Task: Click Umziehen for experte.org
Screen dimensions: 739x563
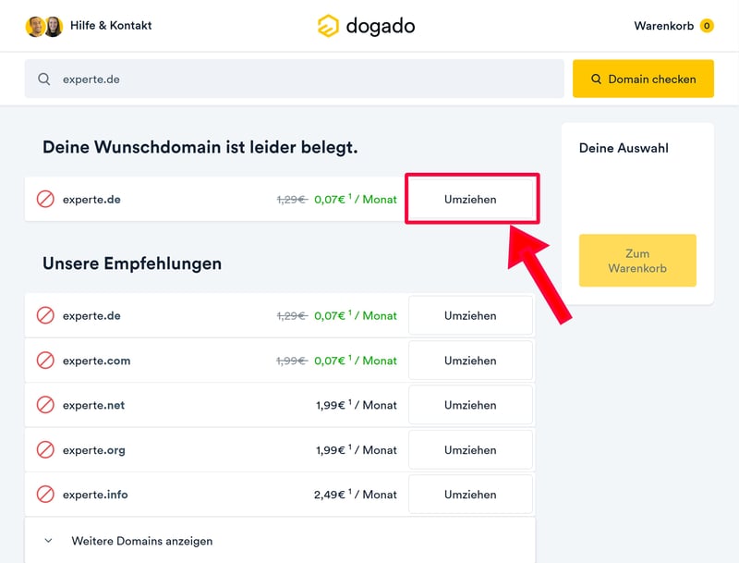Action: point(470,450)
